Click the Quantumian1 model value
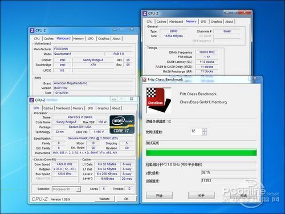The width and height of the screenshot is (285, 214). (x=79, y=54)
